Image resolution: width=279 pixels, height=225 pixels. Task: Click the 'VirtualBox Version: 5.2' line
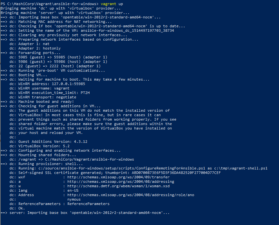(x=44, y=146)
